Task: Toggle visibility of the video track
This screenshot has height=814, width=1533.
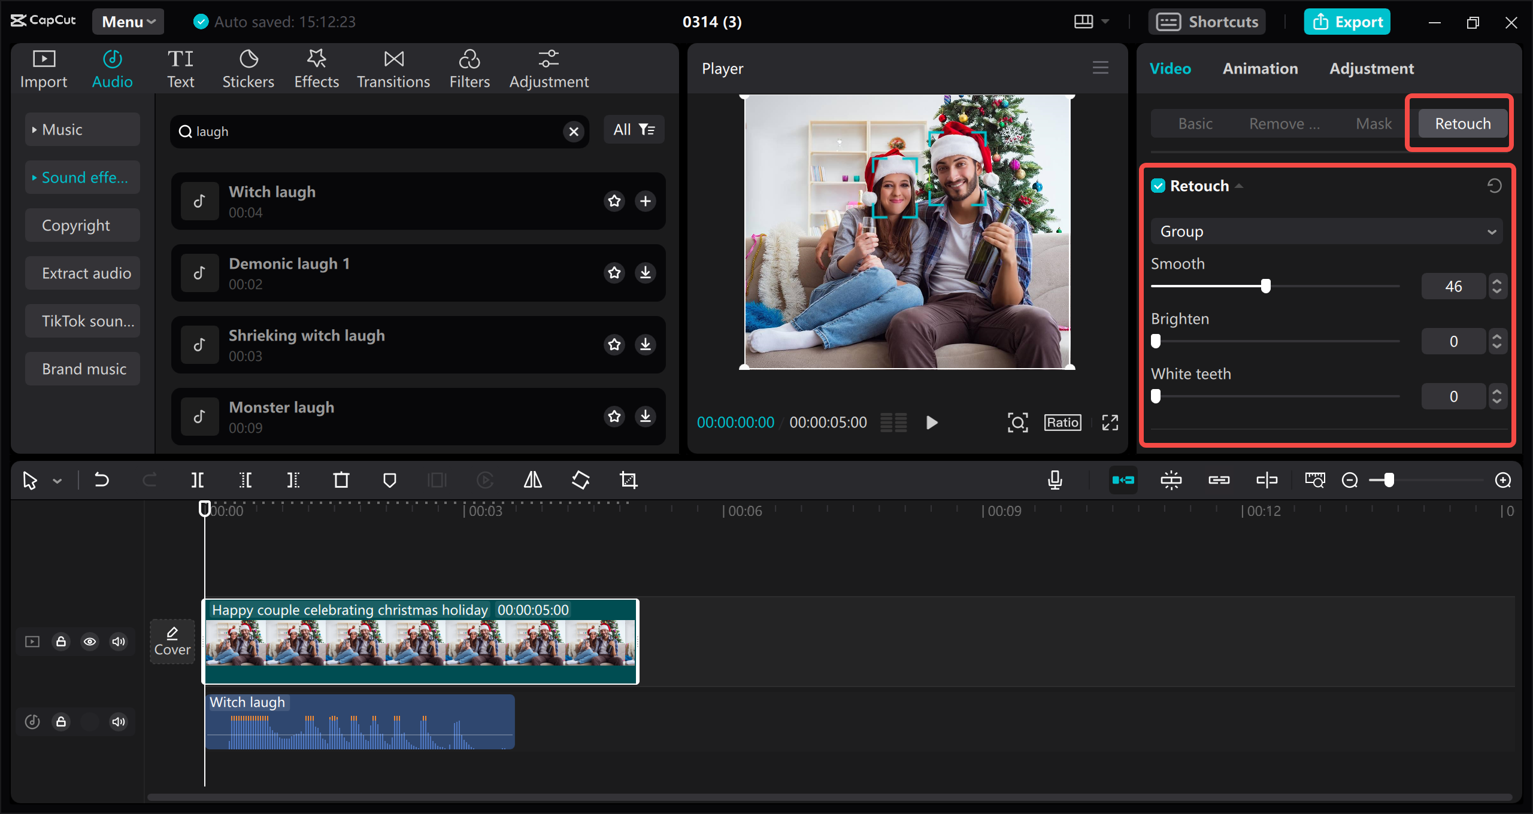Action: click(90, 641)
